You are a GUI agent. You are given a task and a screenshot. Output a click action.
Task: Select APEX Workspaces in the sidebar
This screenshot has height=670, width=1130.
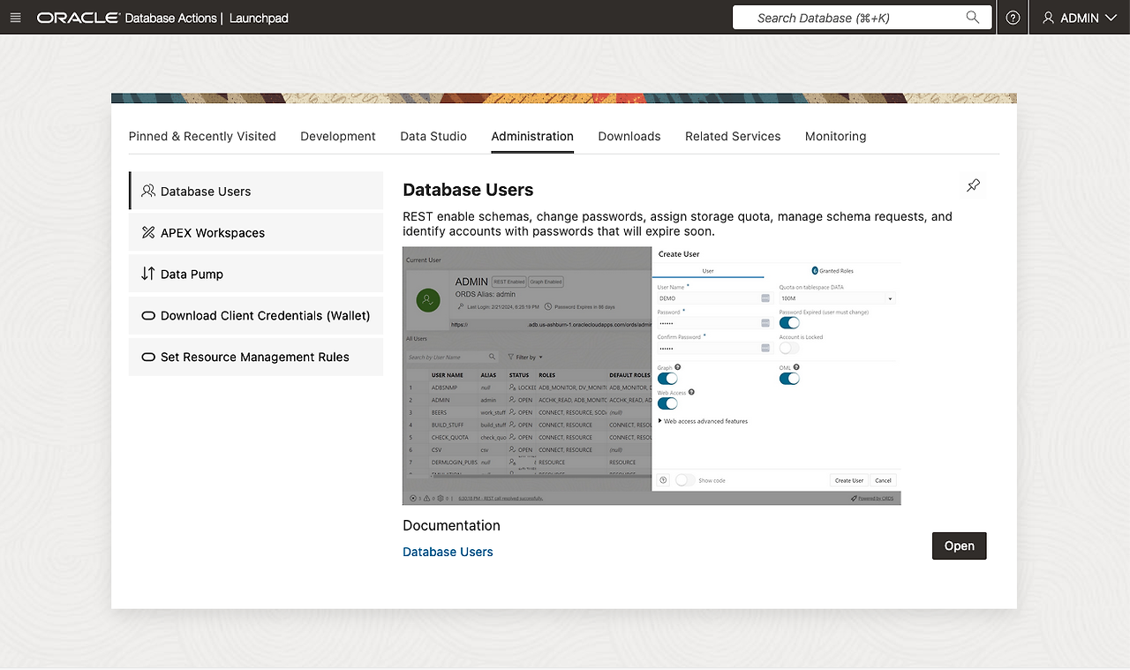(256, 232)
